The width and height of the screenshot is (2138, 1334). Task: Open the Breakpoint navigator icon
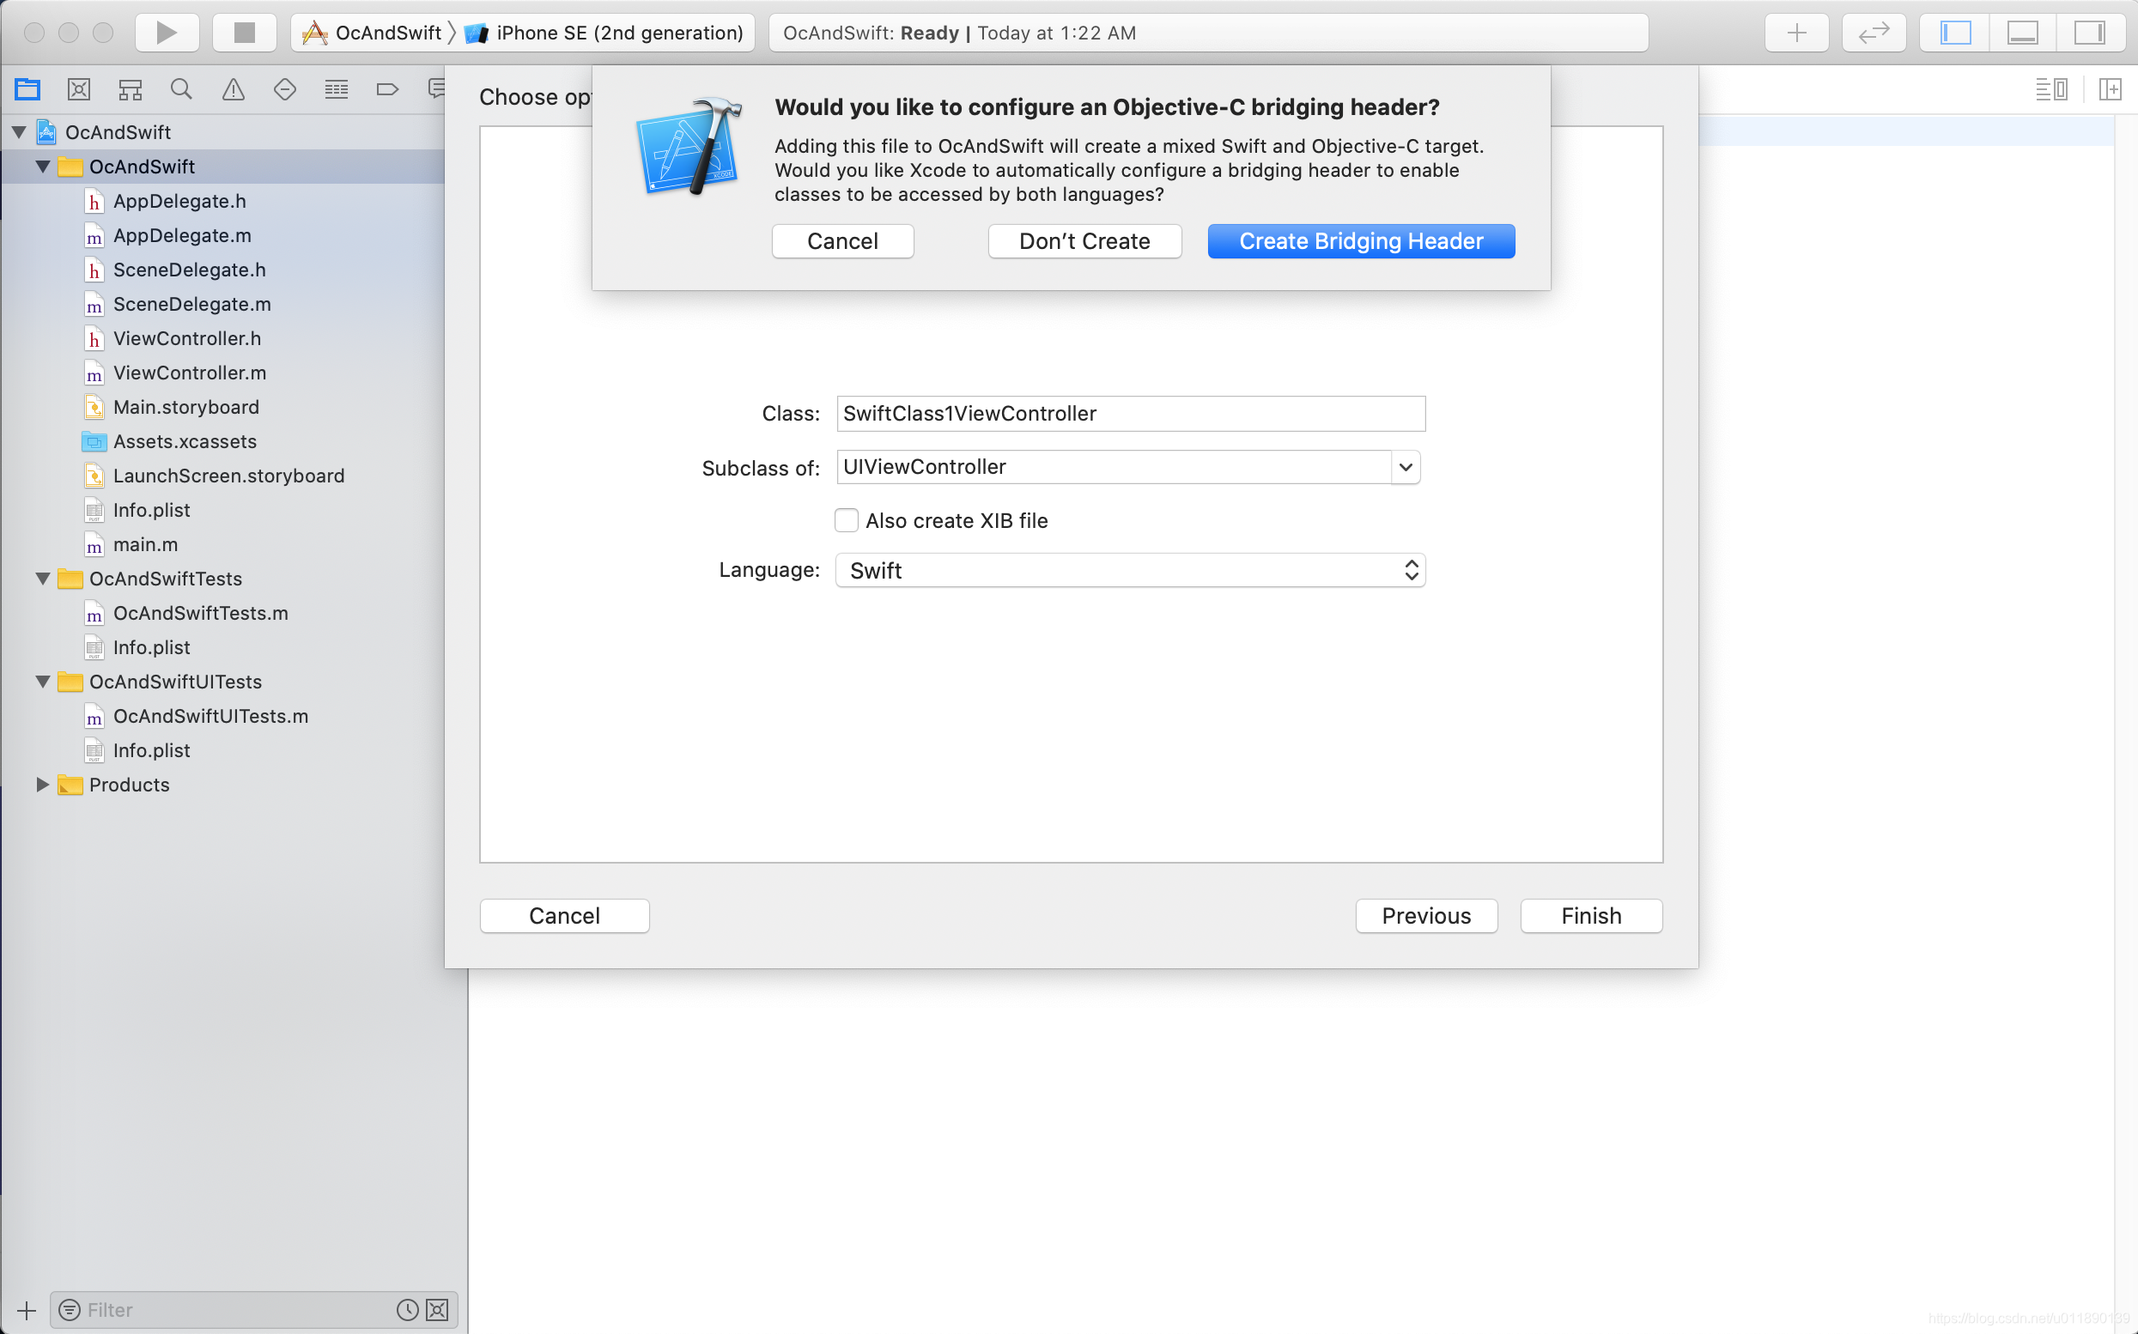(x=386, y=89)
